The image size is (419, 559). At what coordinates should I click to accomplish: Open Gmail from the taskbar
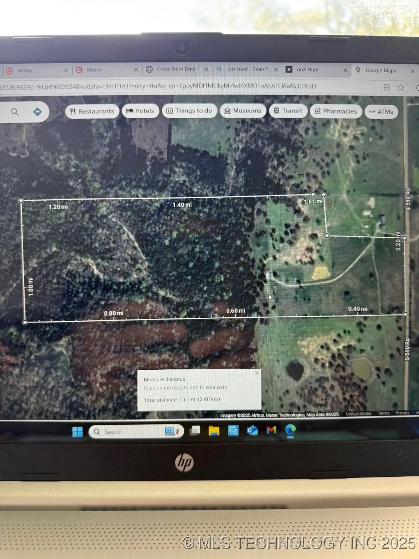(x=271, y=430)
